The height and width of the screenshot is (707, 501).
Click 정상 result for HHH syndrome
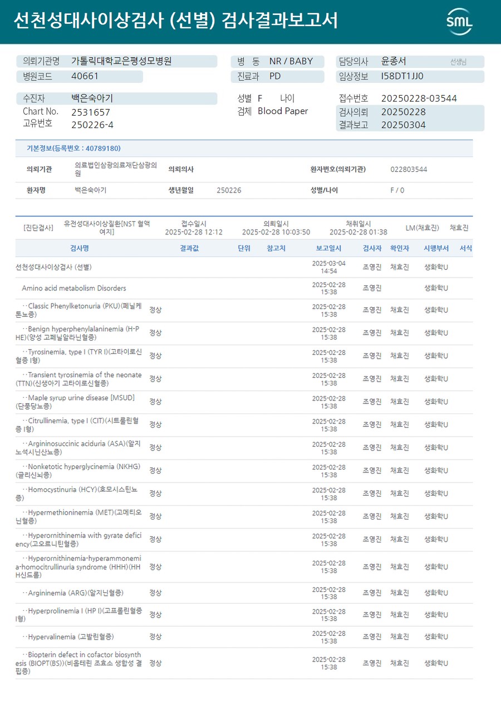[155, 566]
